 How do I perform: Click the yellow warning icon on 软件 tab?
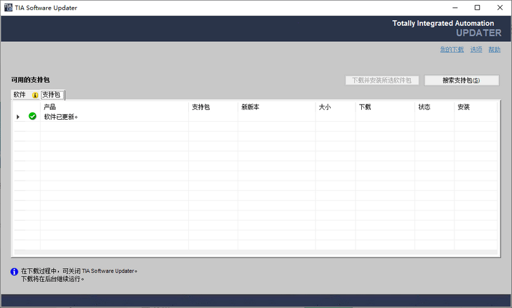click(35, 95)
